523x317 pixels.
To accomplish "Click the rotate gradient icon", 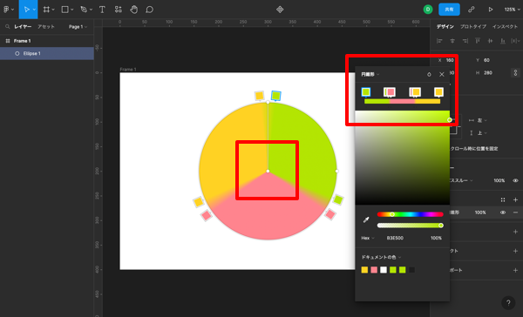I will tap(429, 74).
